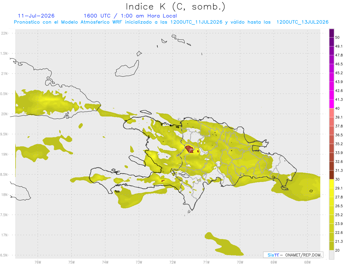
Task: Click the "70W" longitude label
Action: click(x=240, y=262)
